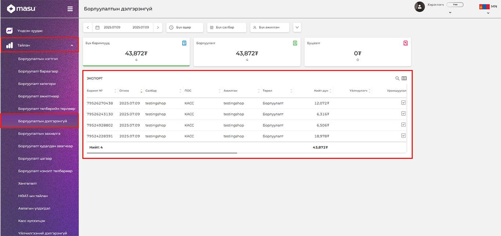The image size is (501, 236).
Task: Toggle checkbox for receipt 79524228391
Action: [403, 136]
